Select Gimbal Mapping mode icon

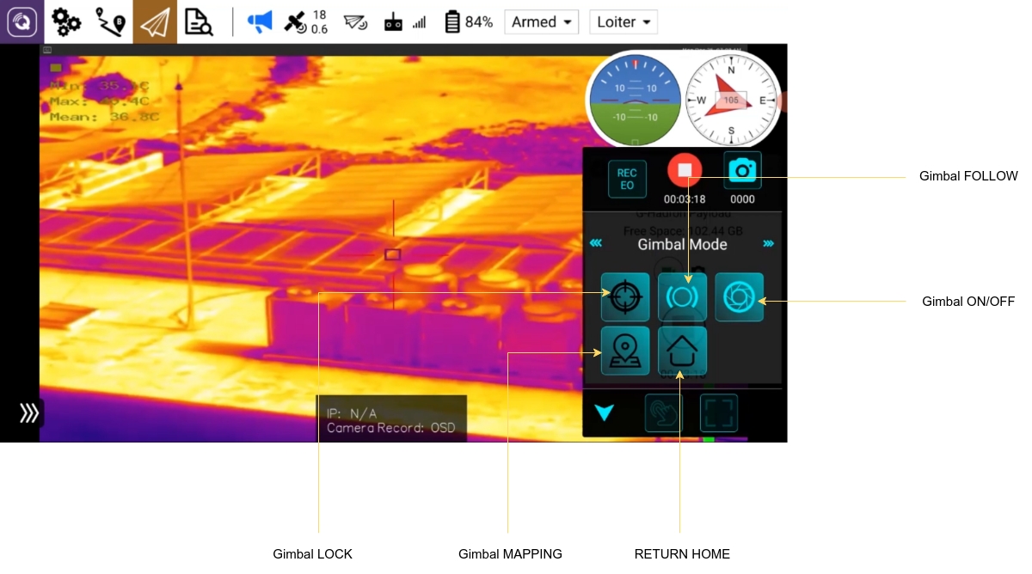pos(625,351)
